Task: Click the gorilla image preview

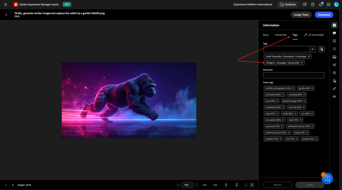Action: (x=129, y=100)
